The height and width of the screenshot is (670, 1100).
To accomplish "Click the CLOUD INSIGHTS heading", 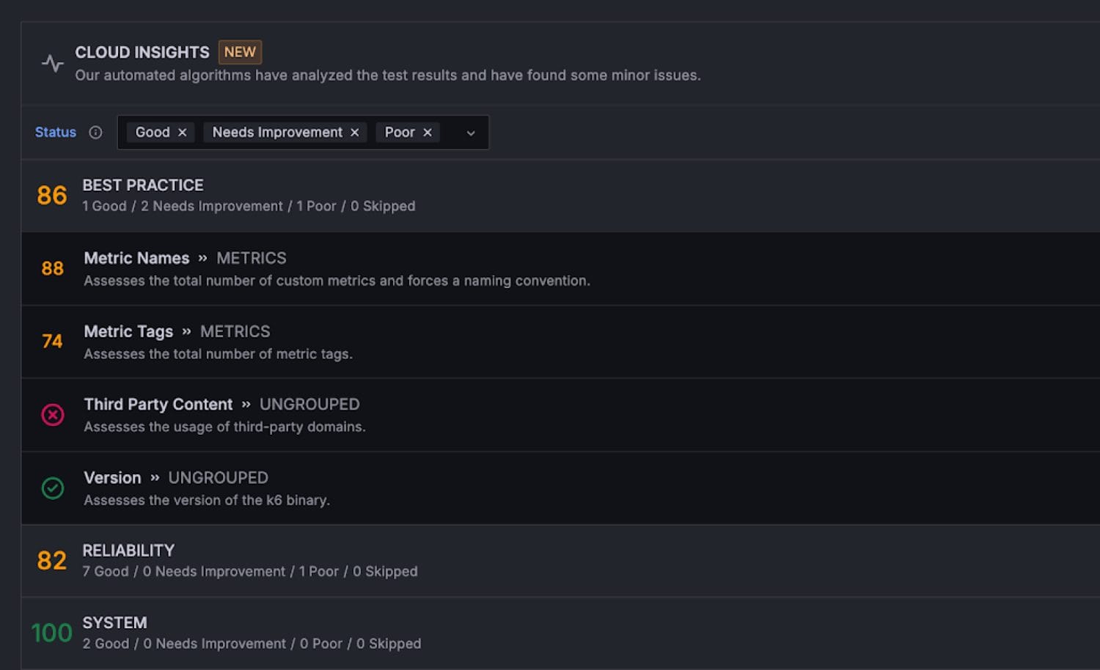I will point(142,52).
